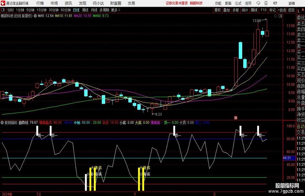The width and height of the screenshot is (305, 196).
Task: Click the MA20: 10.55 label
Action: (x=83, y=16)
